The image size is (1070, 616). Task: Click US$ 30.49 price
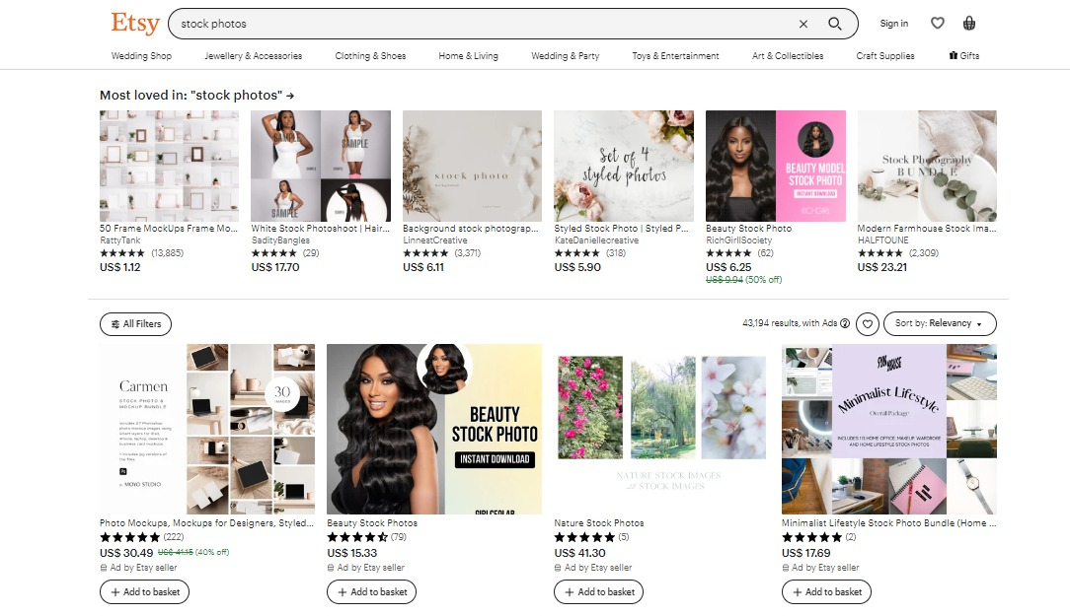pos(126,553)
